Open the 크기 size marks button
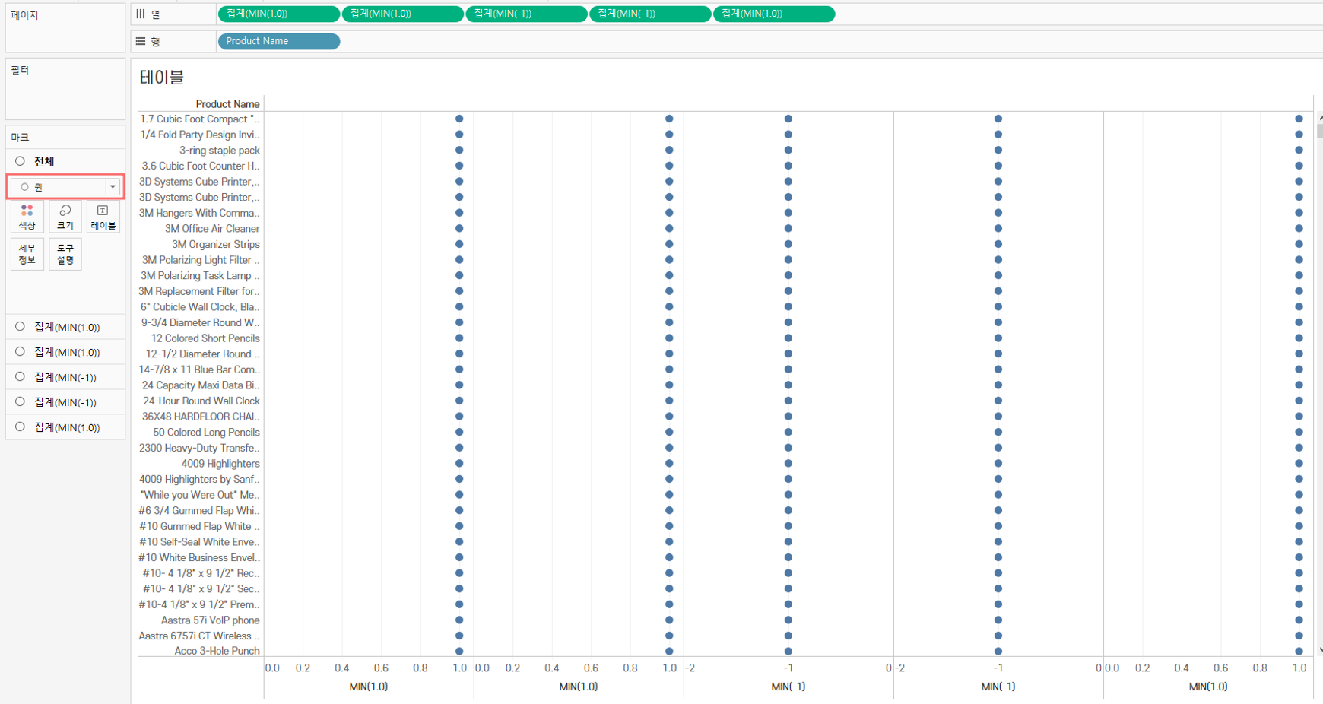This screenshot has width=1323, height=704. 65,217
